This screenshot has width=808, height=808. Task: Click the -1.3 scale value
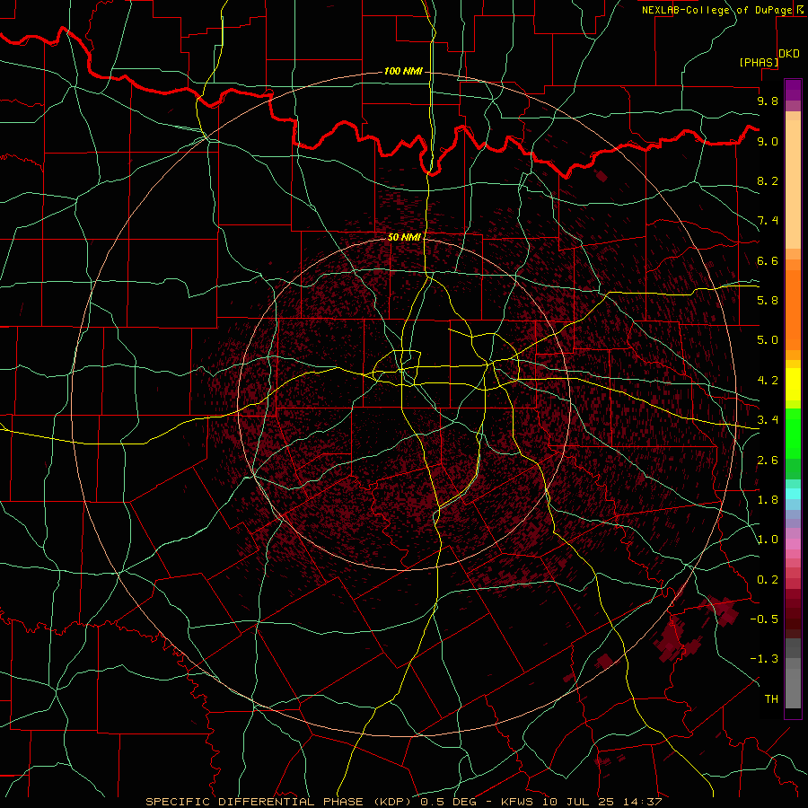pos(764,659)
